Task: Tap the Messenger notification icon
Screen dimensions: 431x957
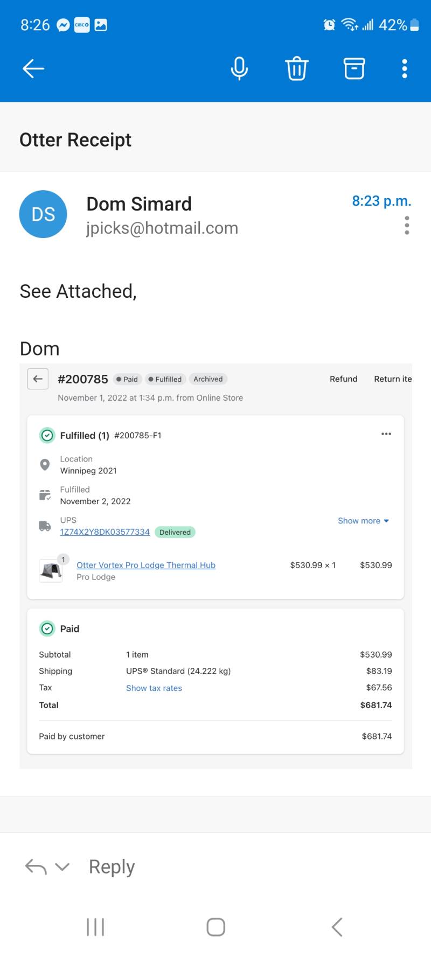Action: pos(63,25)
